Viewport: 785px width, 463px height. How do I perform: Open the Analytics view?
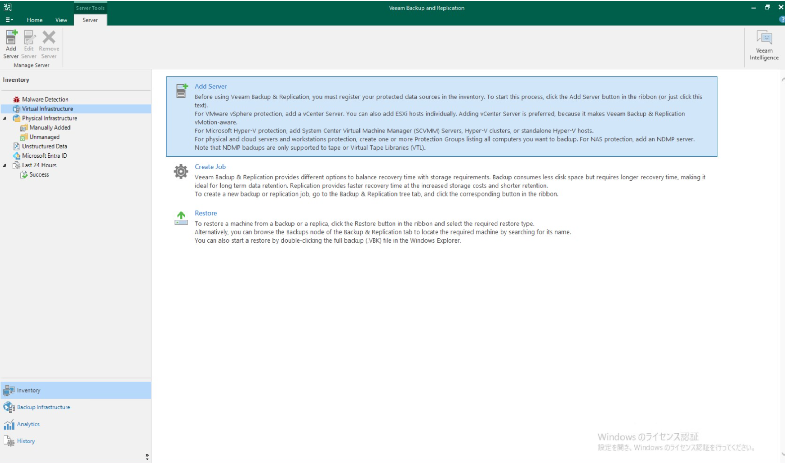76,424
